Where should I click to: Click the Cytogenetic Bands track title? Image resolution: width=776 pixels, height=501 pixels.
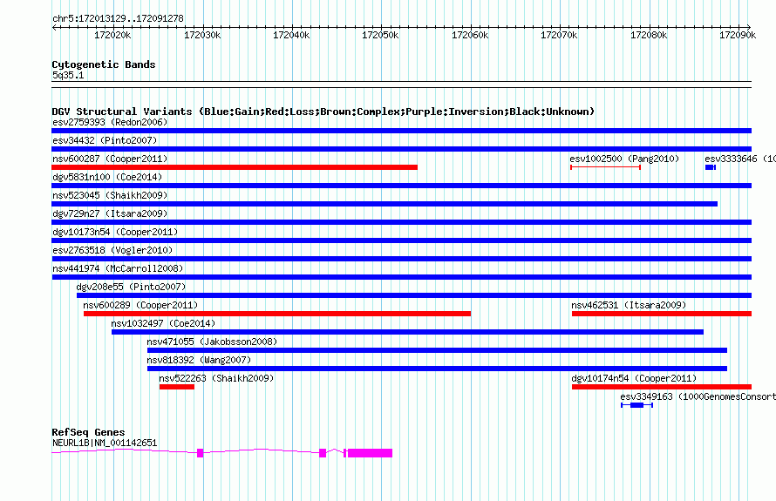104,64
